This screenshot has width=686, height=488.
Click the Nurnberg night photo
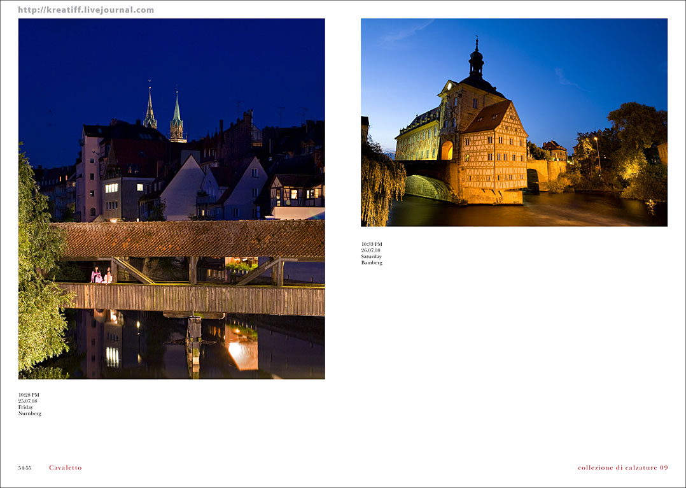tap(171, 198)
